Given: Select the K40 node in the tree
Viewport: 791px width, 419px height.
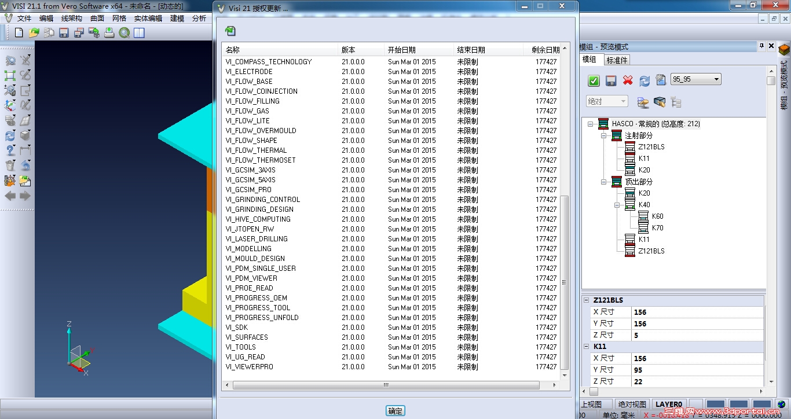Looking at the screenshot, I should (644, 205).
